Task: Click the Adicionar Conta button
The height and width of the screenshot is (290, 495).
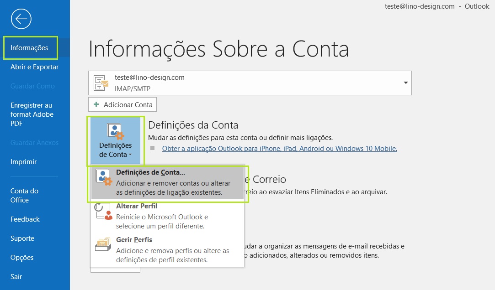Action: [x=122, y=104]
